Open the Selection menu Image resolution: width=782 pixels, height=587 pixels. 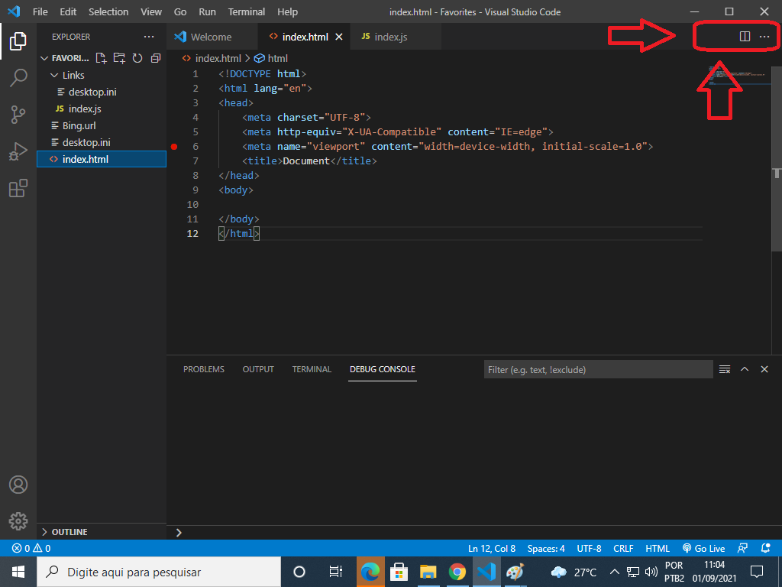[x=108, y=11]
